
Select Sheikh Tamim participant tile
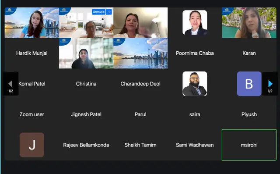point(140,145)
